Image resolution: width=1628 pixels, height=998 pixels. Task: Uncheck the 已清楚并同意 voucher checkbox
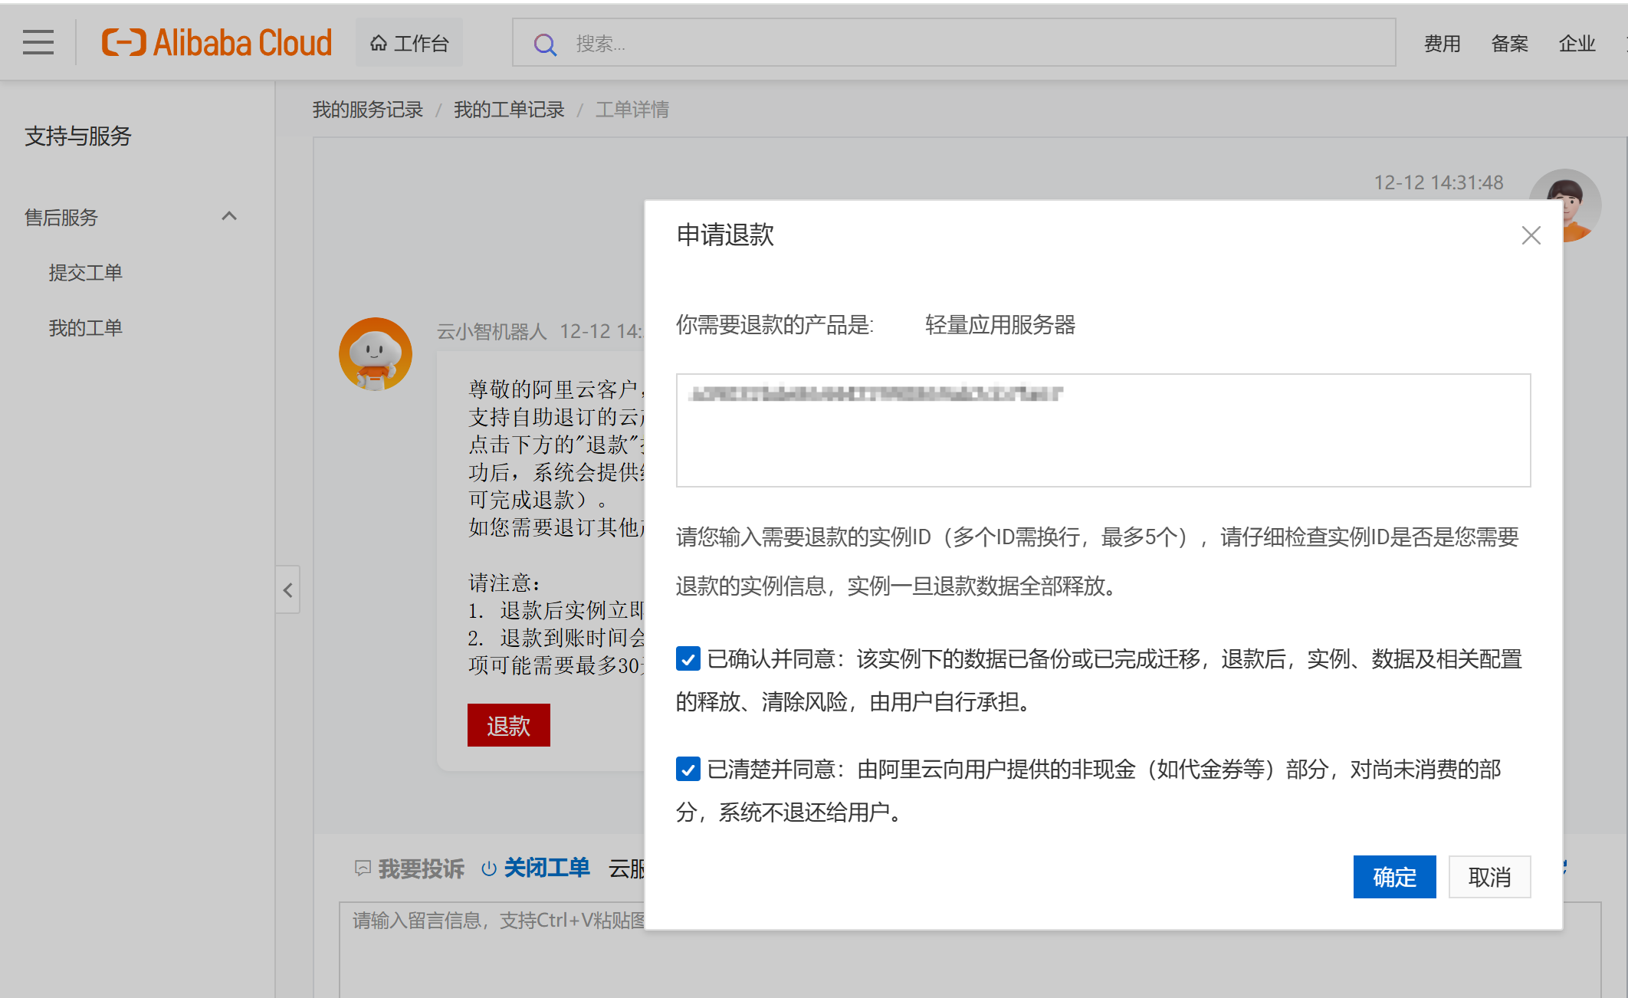coord(688,769)
